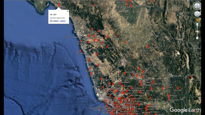205x115 pixels.
Task: Select the red pin labeled 79 • 43
Action: 168,96
